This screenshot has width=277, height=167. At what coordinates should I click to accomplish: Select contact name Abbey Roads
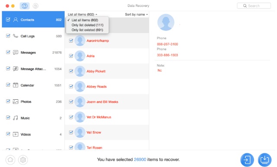(x=97, y=86)
